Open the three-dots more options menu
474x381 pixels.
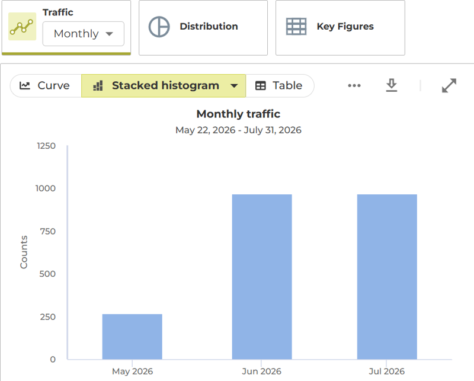point(354,85)
